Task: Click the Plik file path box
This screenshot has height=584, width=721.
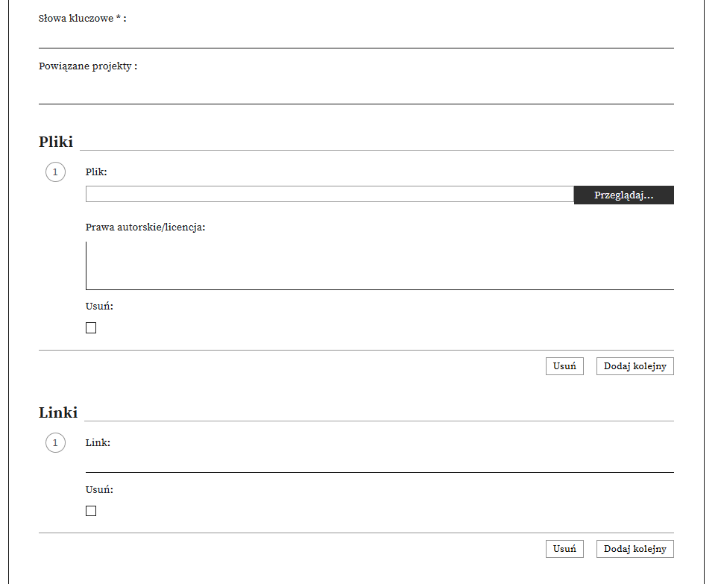Action: 329,195
